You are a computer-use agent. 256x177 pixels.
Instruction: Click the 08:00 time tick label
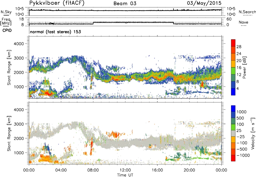coord(93,170)
